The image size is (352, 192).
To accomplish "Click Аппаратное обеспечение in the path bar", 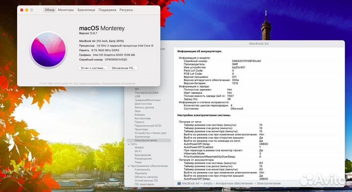I will [234, 184].
